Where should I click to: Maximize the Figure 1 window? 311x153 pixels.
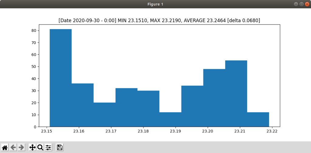click(x=301, y=4)
